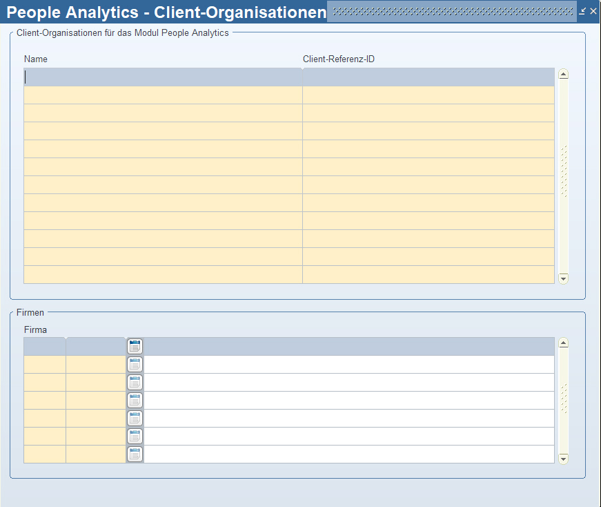
Task: Open the list icon in sixth Firma row
Action: coord(135,436)
